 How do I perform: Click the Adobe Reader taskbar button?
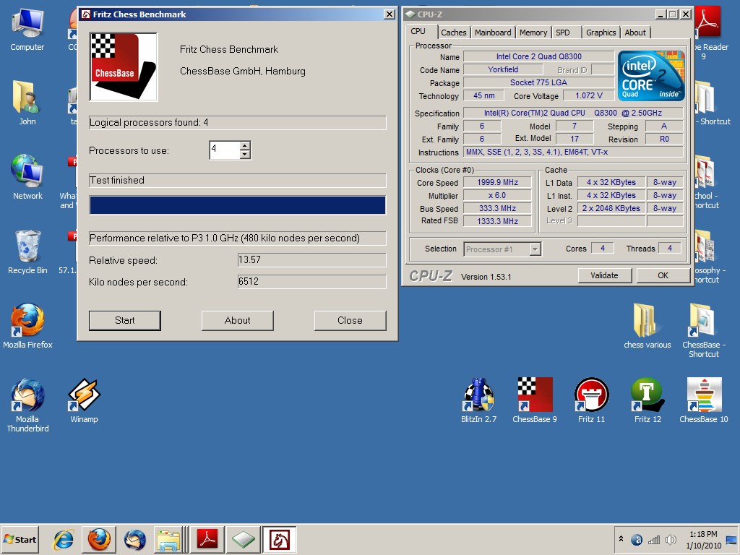(x=207, y=539)
